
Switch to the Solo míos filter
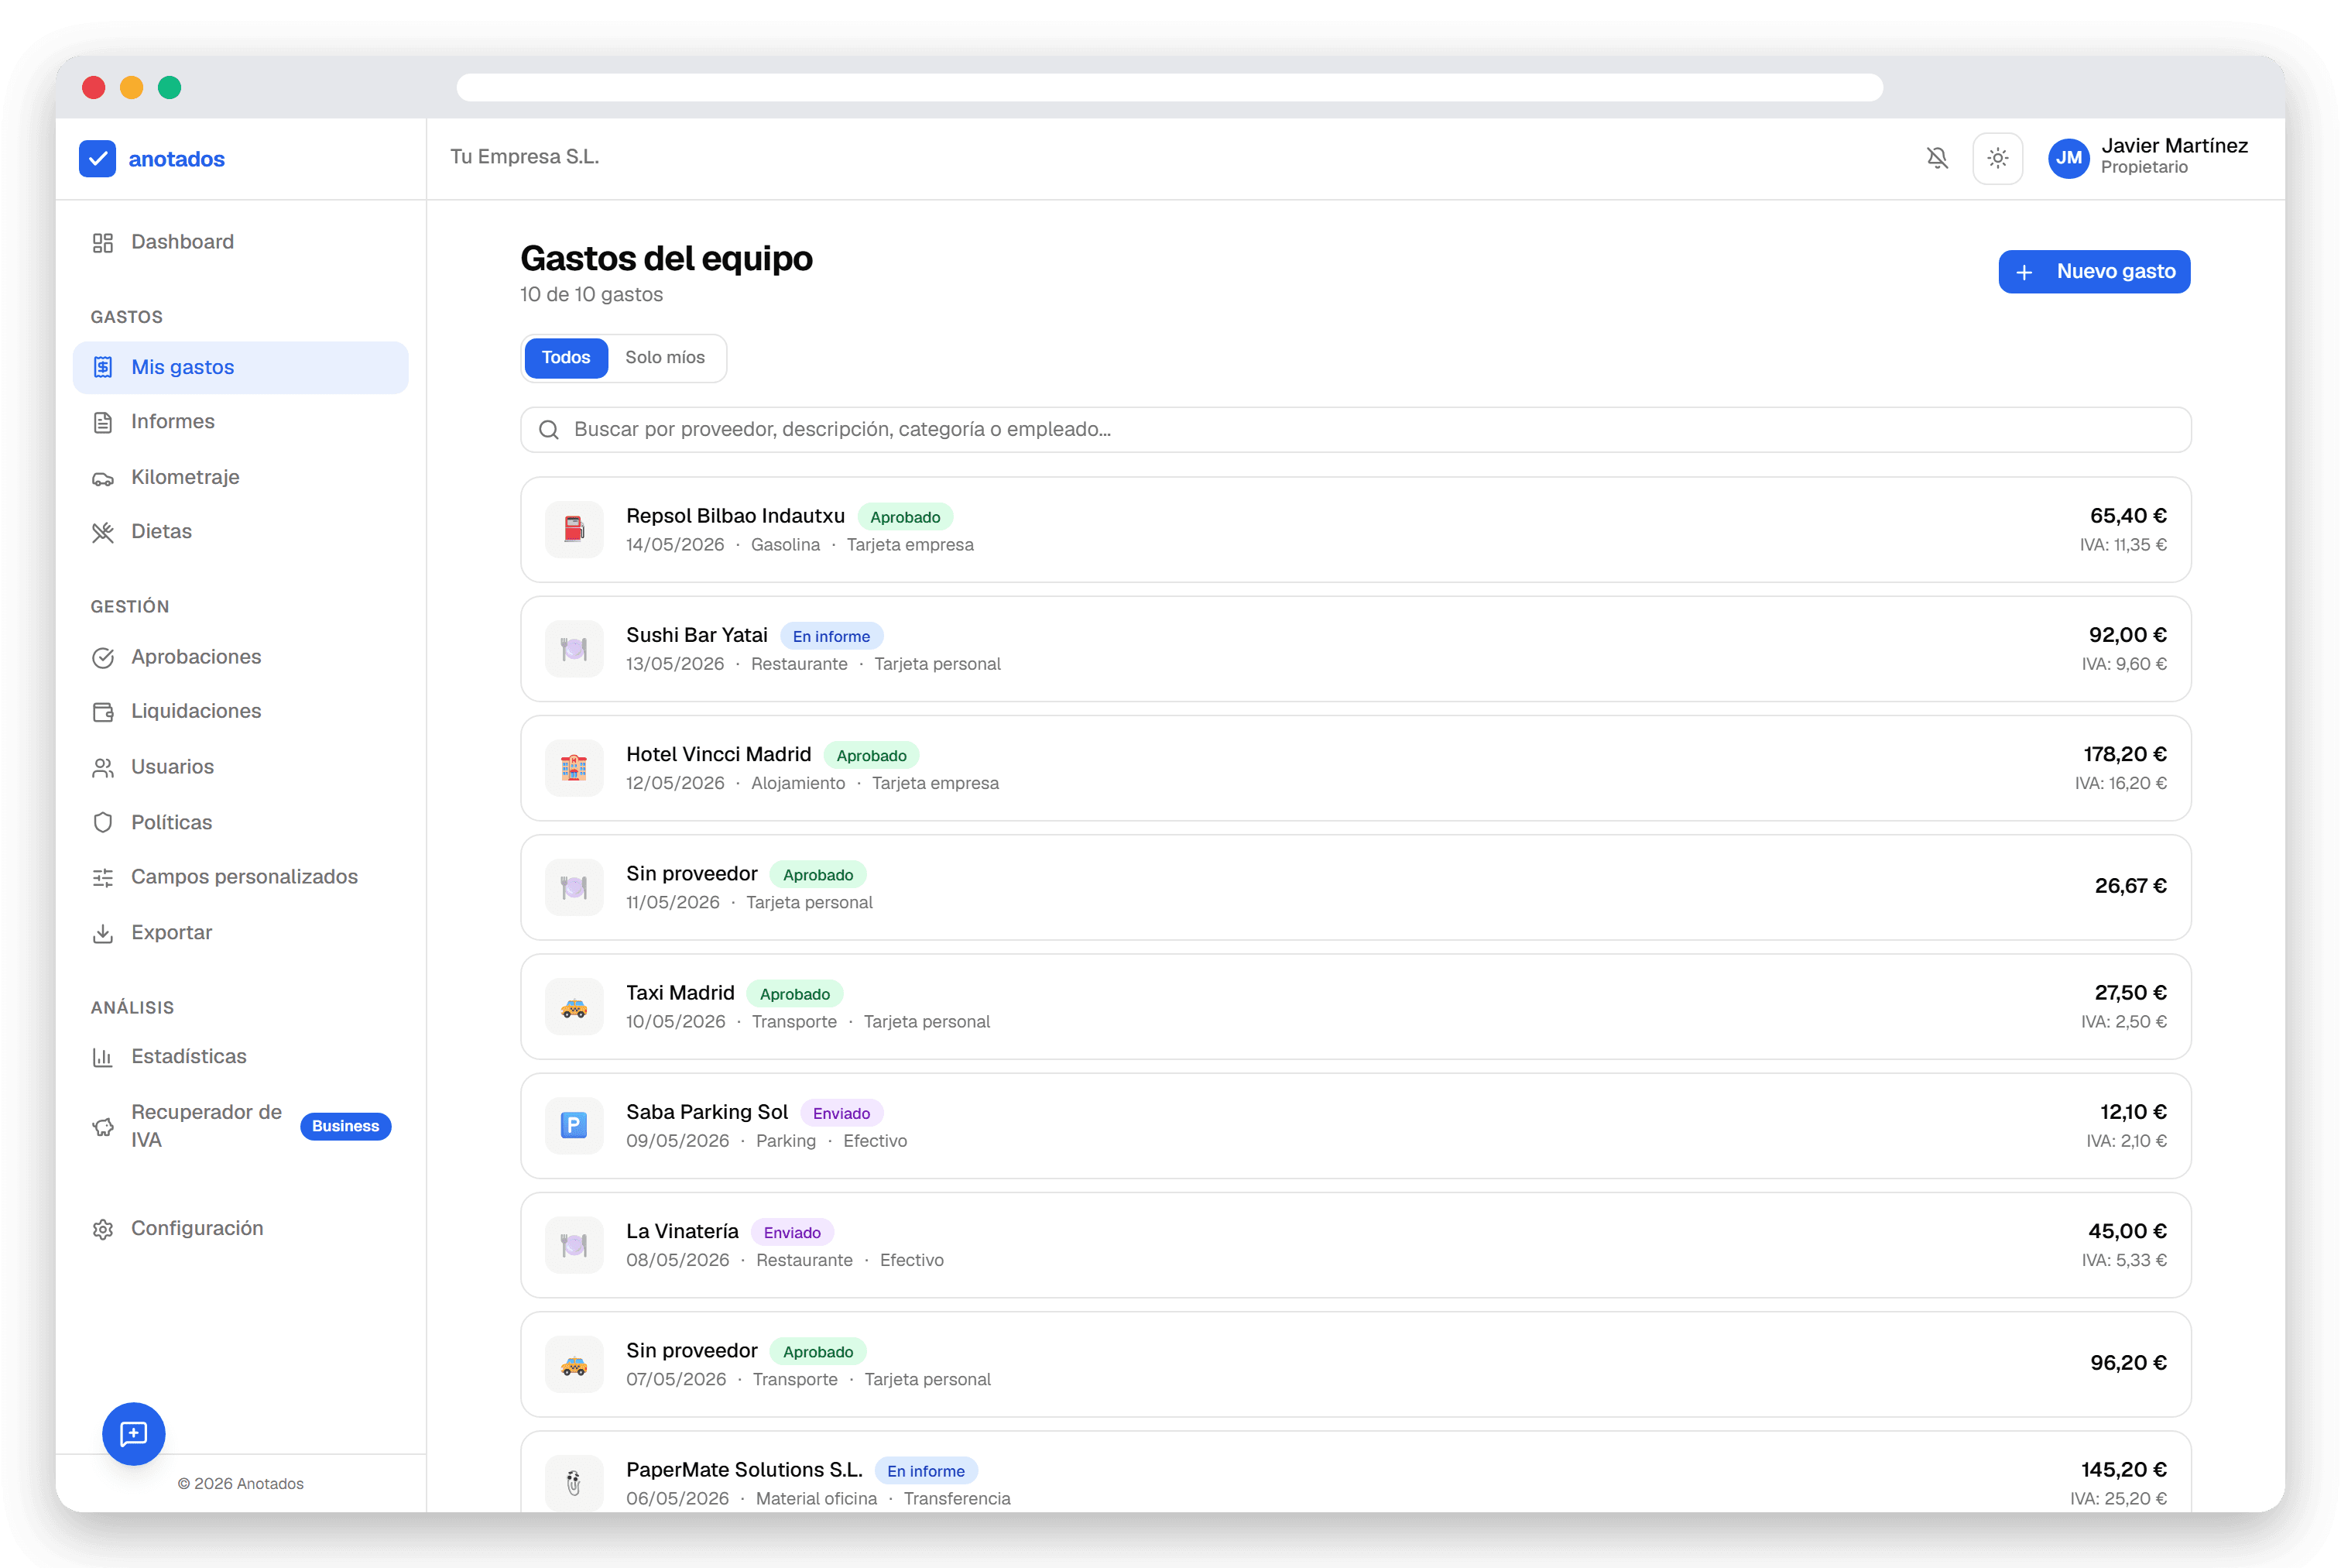pos(665,358)
